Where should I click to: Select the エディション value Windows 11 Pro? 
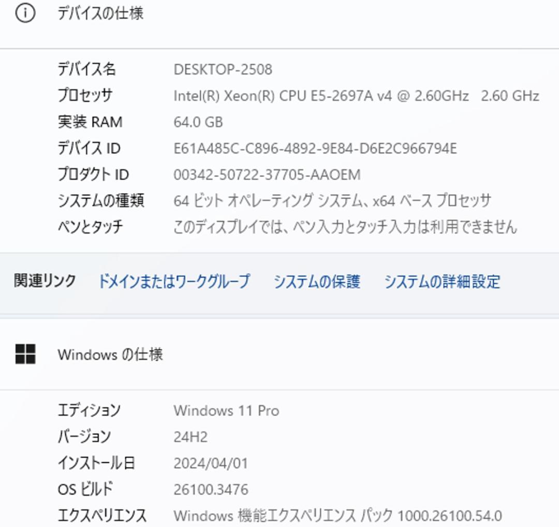point(227,411)
